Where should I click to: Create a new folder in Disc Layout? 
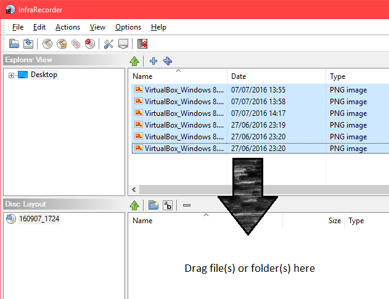154,205
